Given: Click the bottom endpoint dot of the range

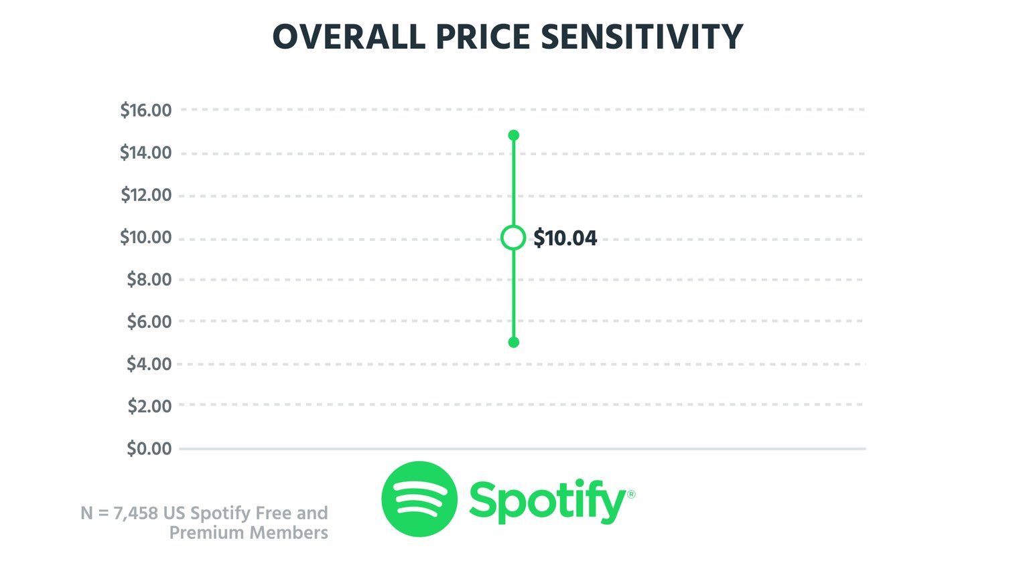Looking at the screenshot, I should (x=514, y=343).
